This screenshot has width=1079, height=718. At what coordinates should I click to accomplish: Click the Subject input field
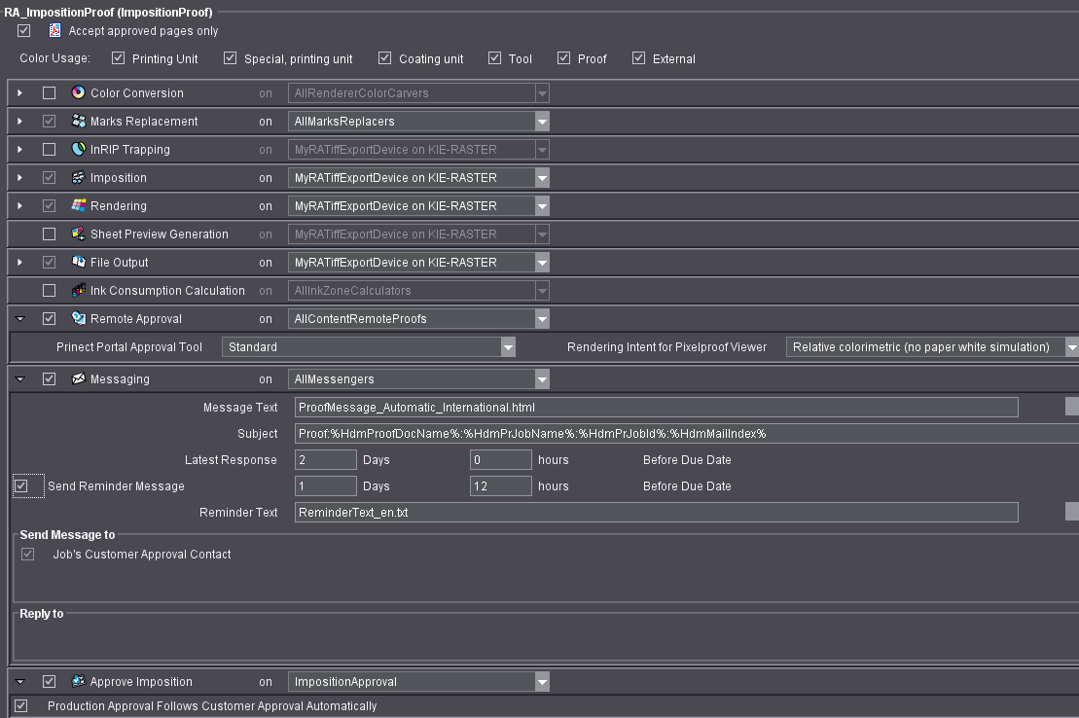[x=681, y=434]
